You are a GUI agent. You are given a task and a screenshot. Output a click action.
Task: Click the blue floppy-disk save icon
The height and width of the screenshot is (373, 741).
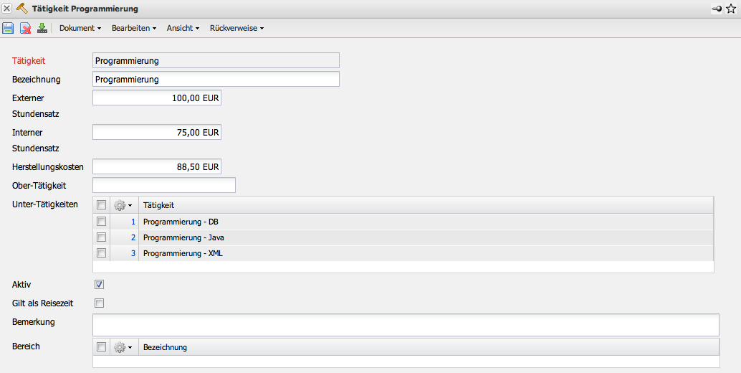8,28
